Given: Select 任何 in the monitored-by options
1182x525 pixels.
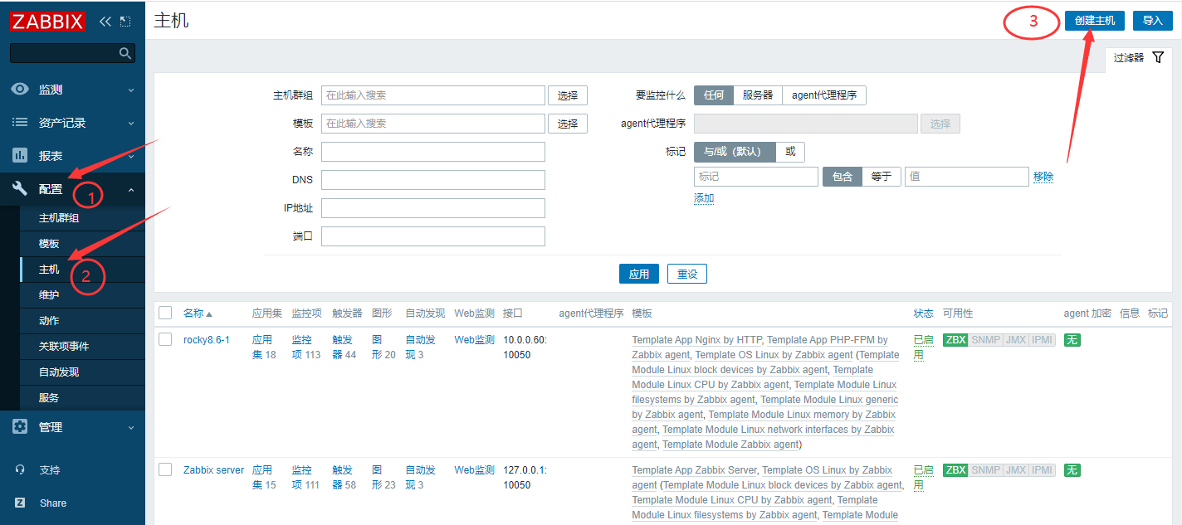Looking at the screenshot, I should (x=714, y=95).
